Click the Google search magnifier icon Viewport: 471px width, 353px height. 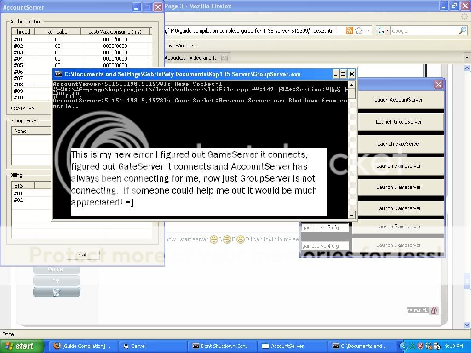[x=462, y=31]
